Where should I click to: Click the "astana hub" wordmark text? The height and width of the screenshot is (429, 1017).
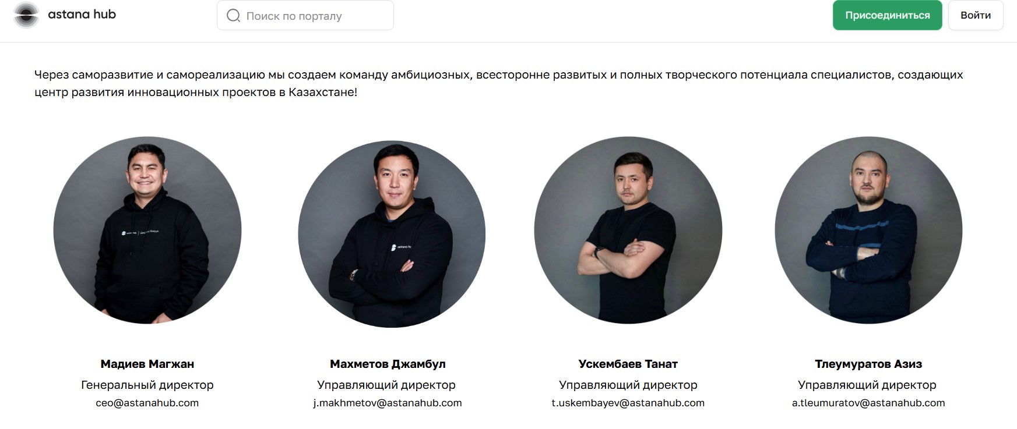(x=82, y=15)
